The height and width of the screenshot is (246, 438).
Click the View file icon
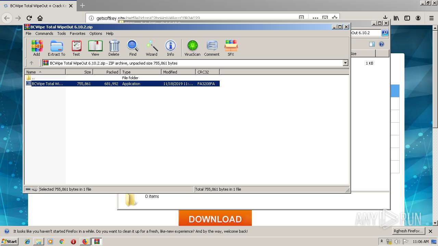coord(95,48)
